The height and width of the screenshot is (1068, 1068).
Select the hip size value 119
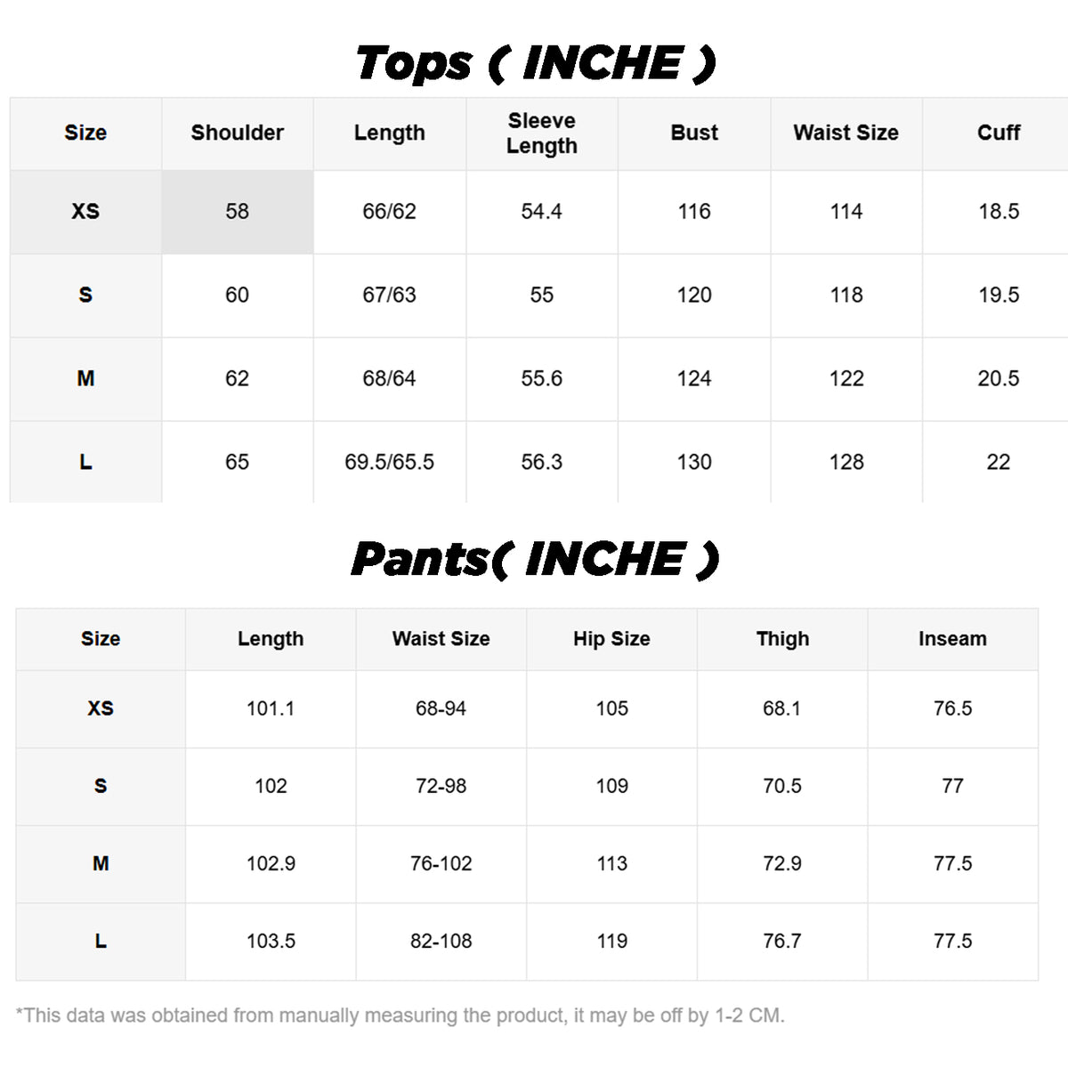point(611,941)
